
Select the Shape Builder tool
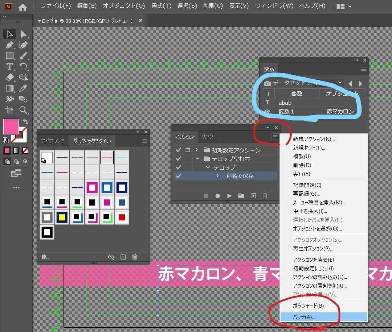click(x=23, y=78)
